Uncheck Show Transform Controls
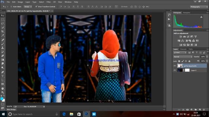This screenshot has height=117, width=209. [36, 6]
